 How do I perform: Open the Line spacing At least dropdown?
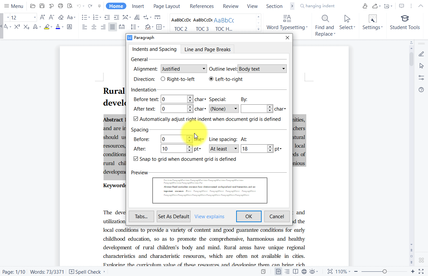(224, 149)
